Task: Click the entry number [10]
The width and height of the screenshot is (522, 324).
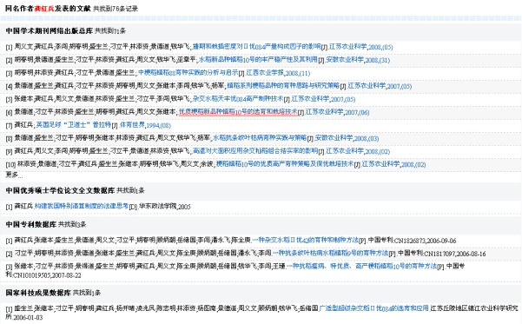Action: pos(10,165)
